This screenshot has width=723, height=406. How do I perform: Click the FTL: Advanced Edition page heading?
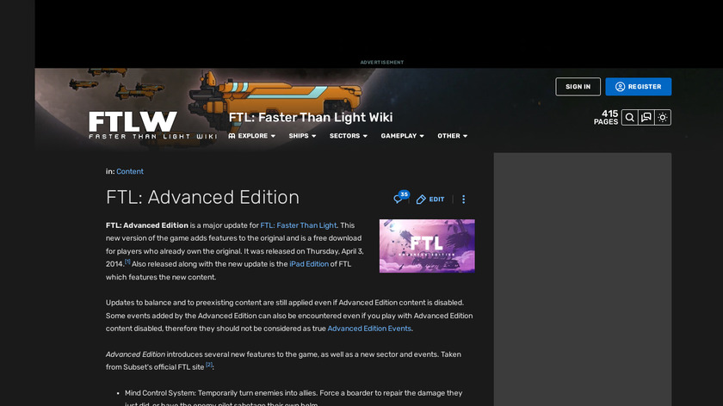coord(202,197)
